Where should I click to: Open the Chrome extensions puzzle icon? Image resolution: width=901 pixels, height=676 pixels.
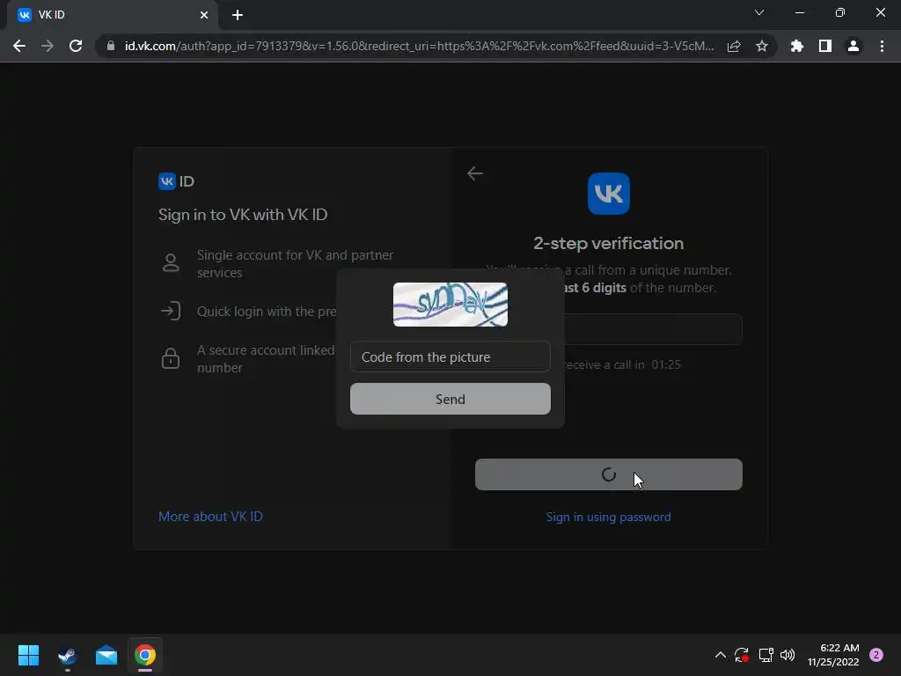796,46
